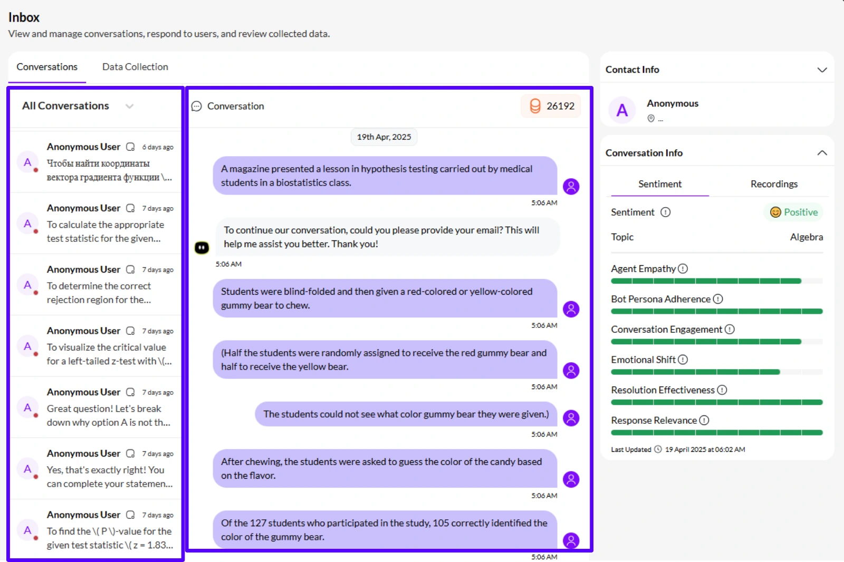Open 'Yes, that's exactly right!' conversation
Image resolution: width=844 pixels, height=562 pixels.
click(96, 469)
